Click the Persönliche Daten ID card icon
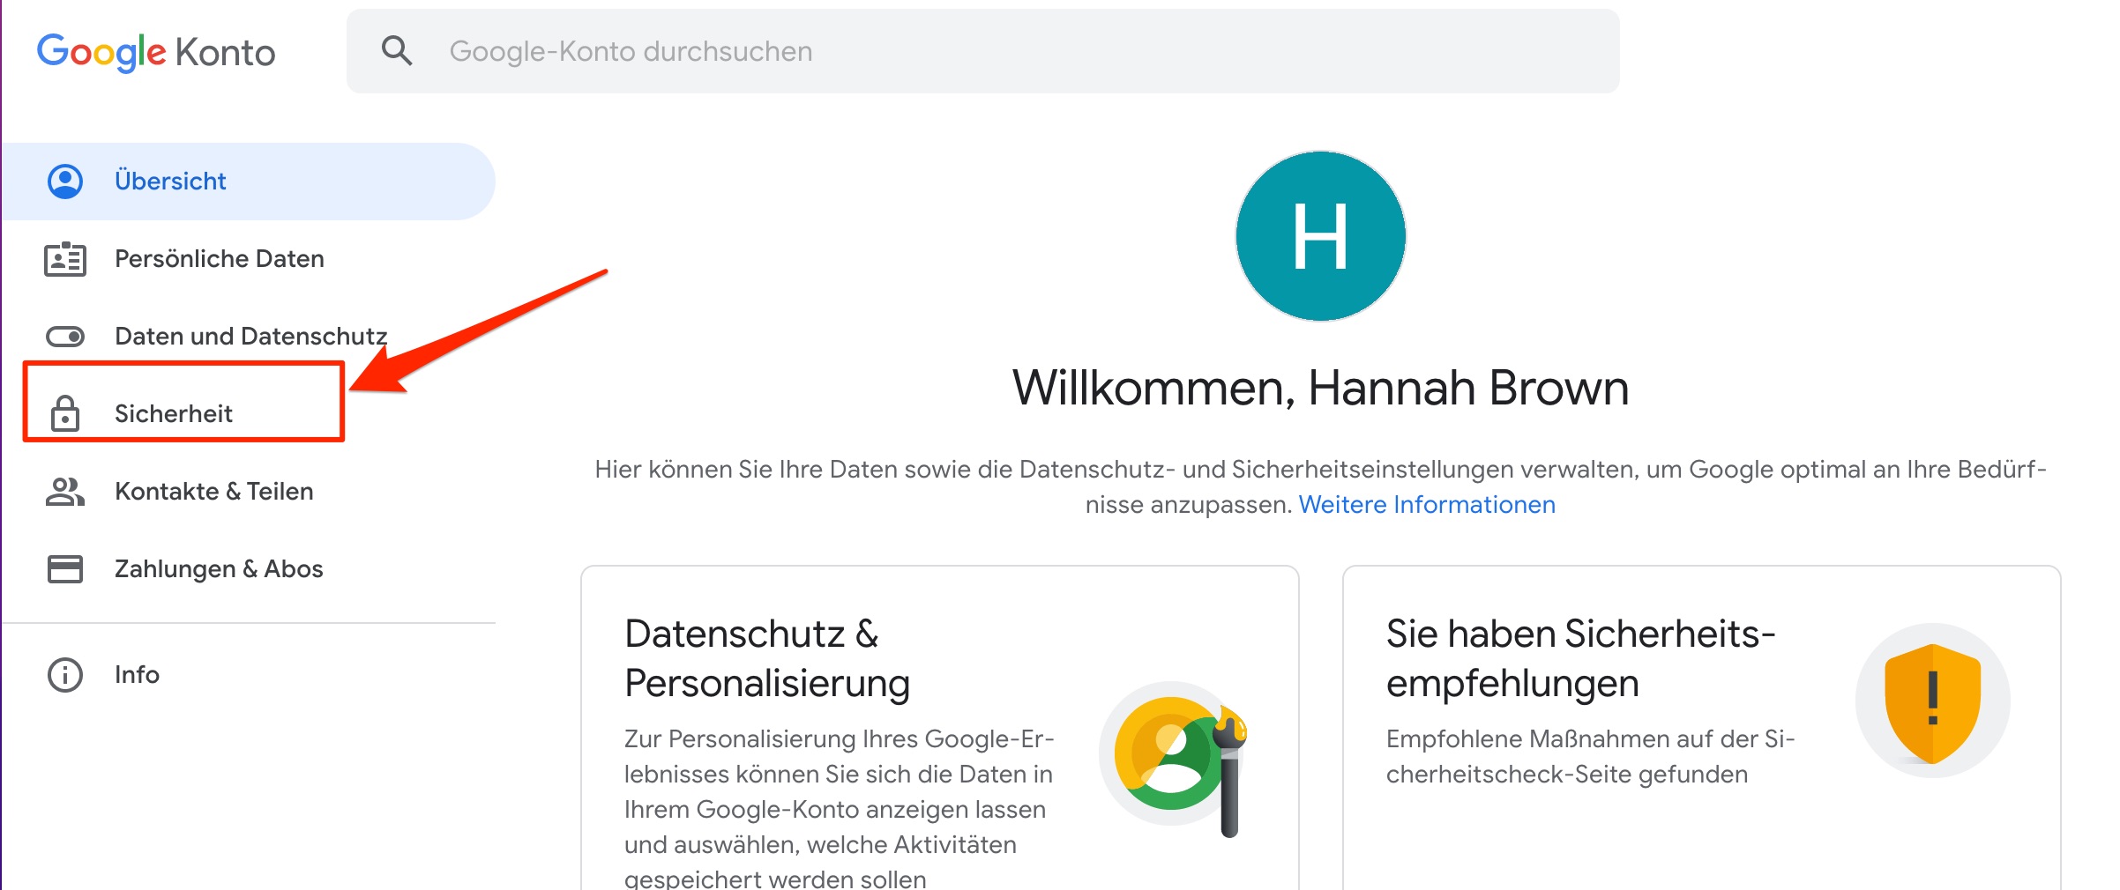Image resolution: width=2120 pixels, height=890 pixels. [x=65, y=259]
